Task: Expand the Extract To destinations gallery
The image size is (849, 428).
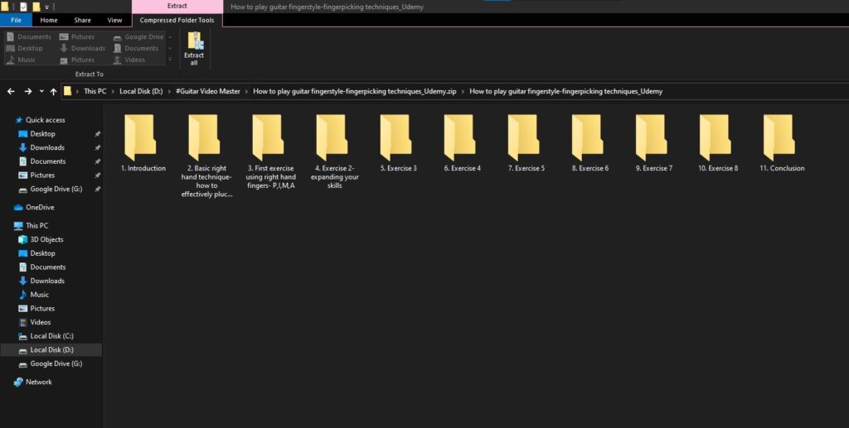Action: coord(172,60)
